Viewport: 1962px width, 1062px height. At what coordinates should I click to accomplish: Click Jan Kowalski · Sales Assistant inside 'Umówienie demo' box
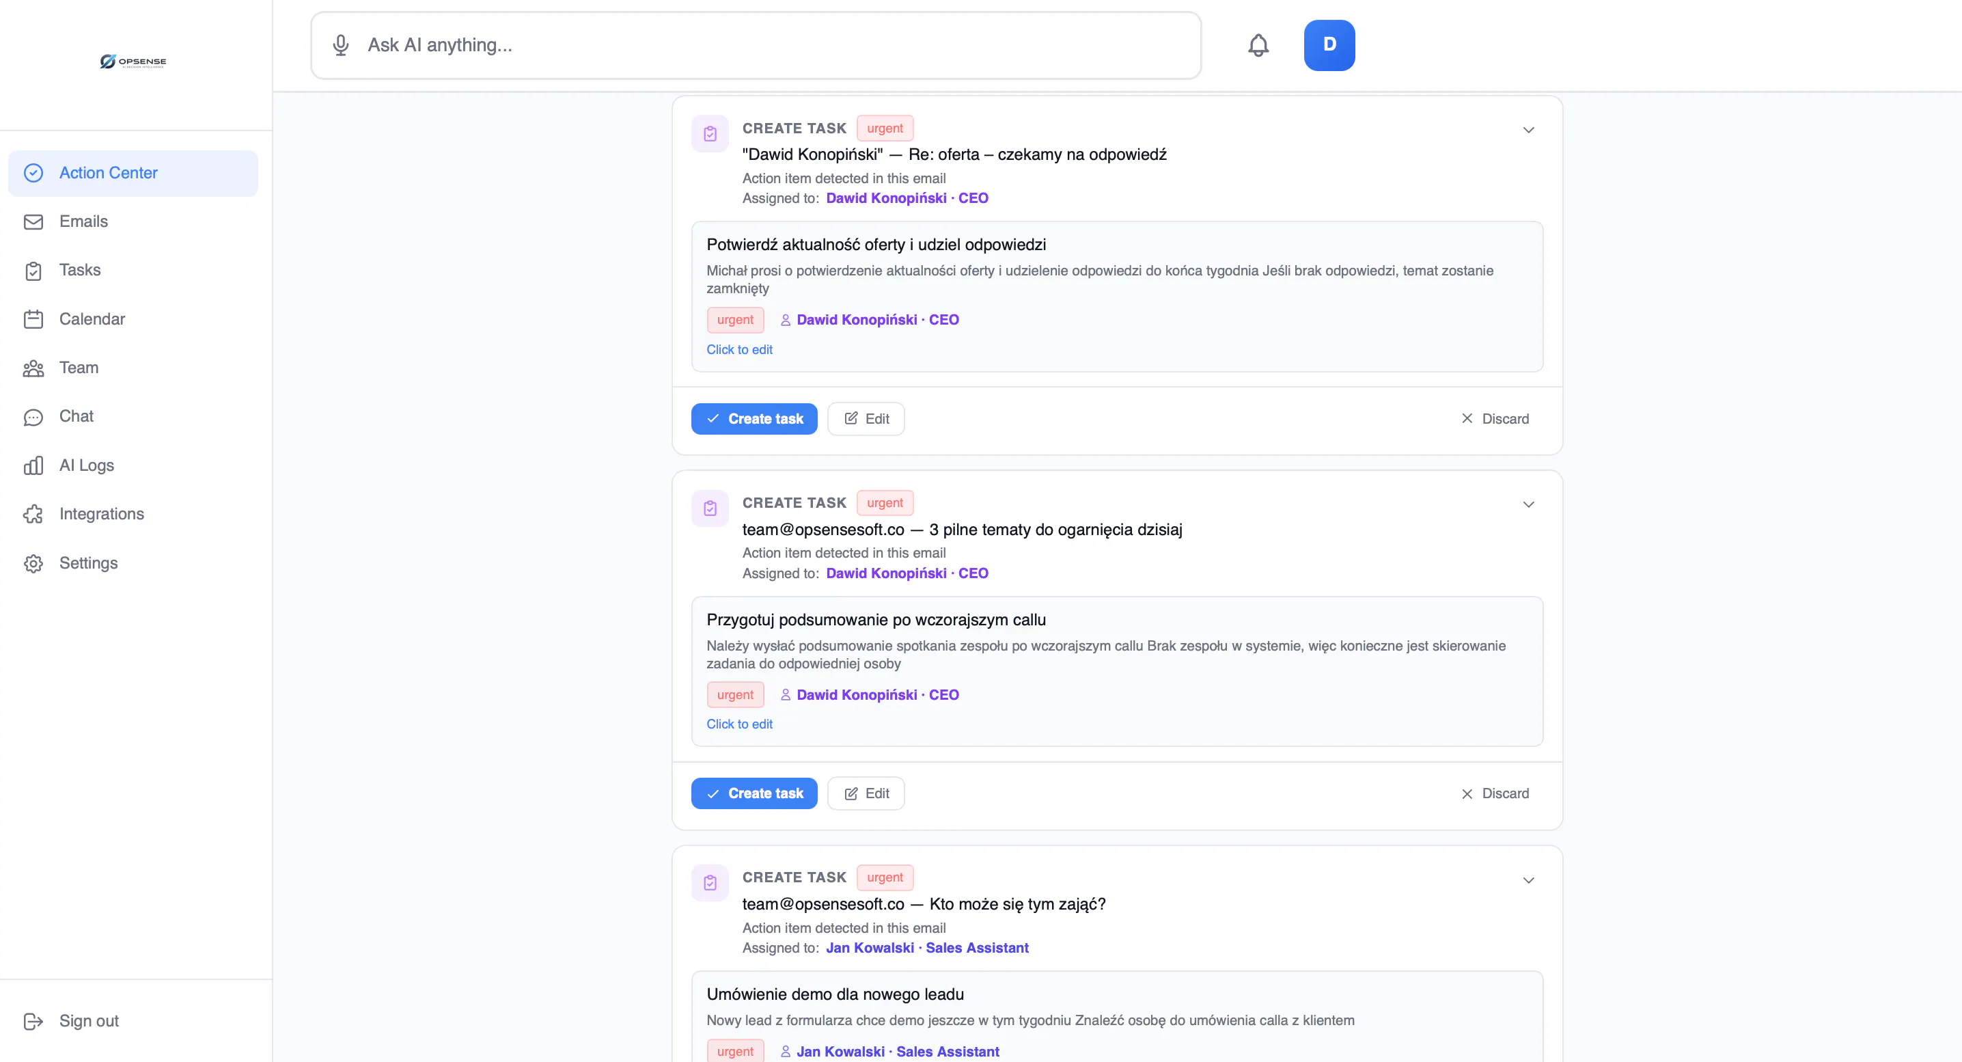point(898,1051)
